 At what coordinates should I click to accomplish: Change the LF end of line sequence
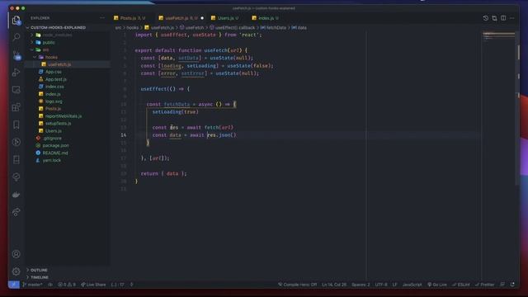(x=394, y=285)
